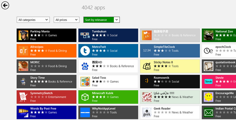
Task: Open the Sticky Notes 8 icon
Action: 147,66
